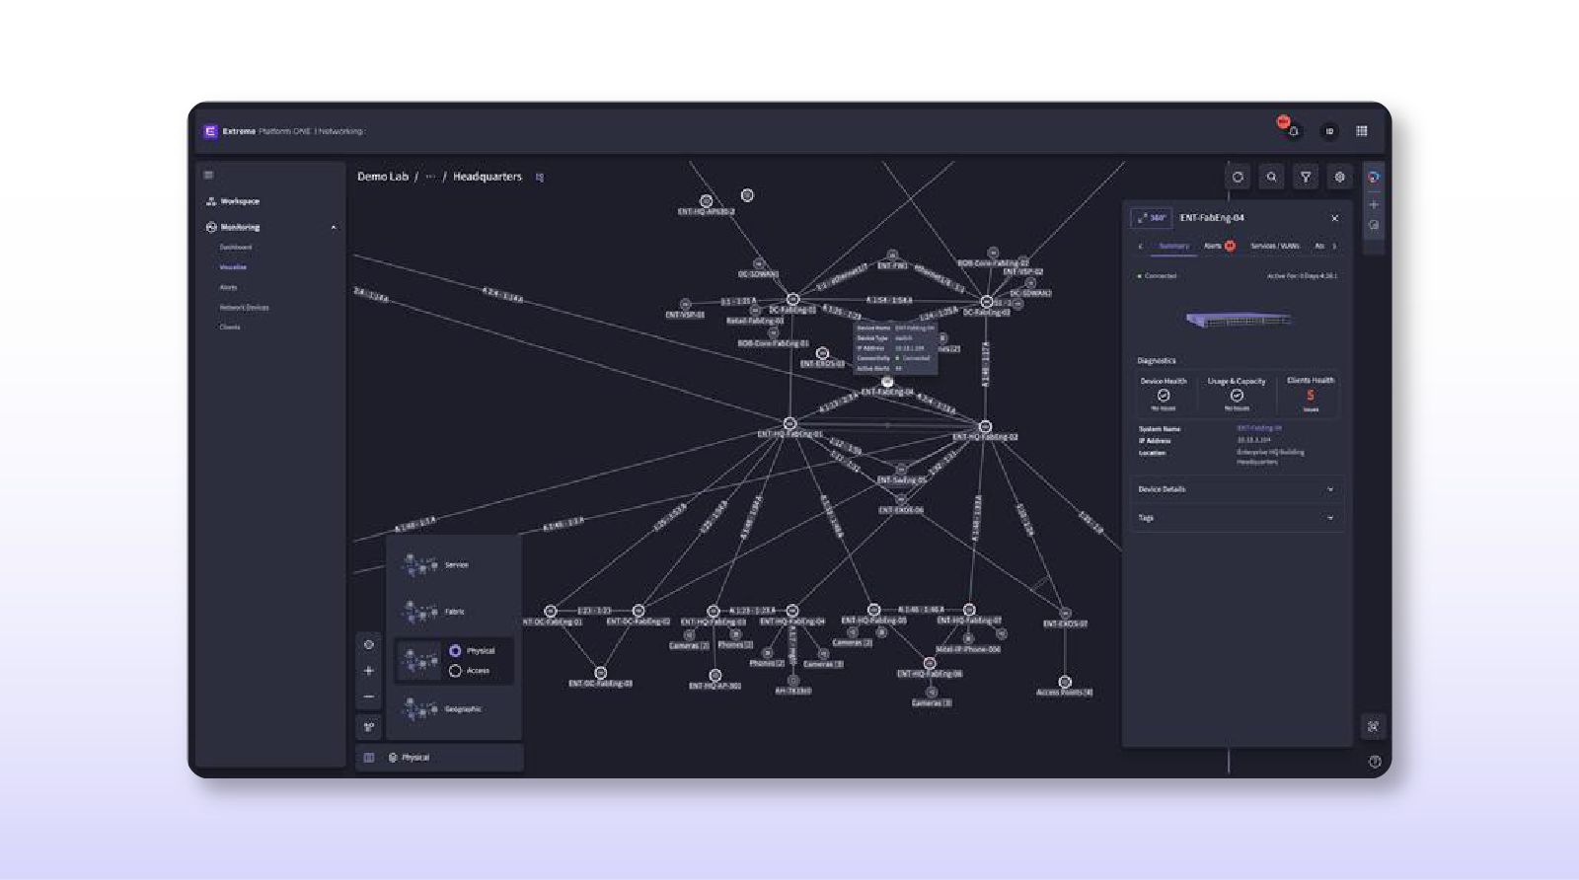Click the Headquarters breadcrumb
This screenshot has width=1579, height=880.
(x=488, y=177)
